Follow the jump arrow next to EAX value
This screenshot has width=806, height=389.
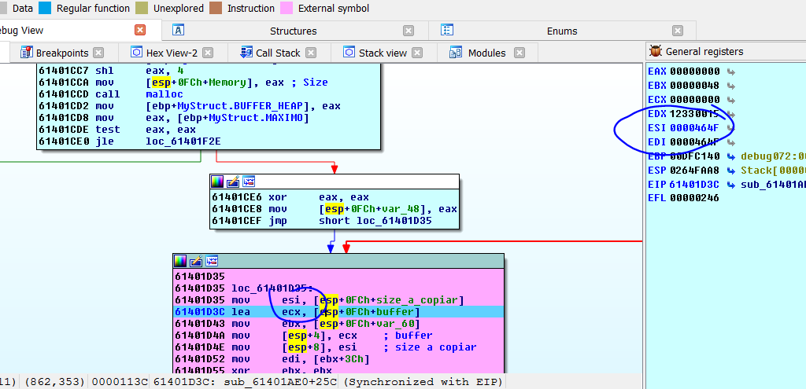[731, 72]
